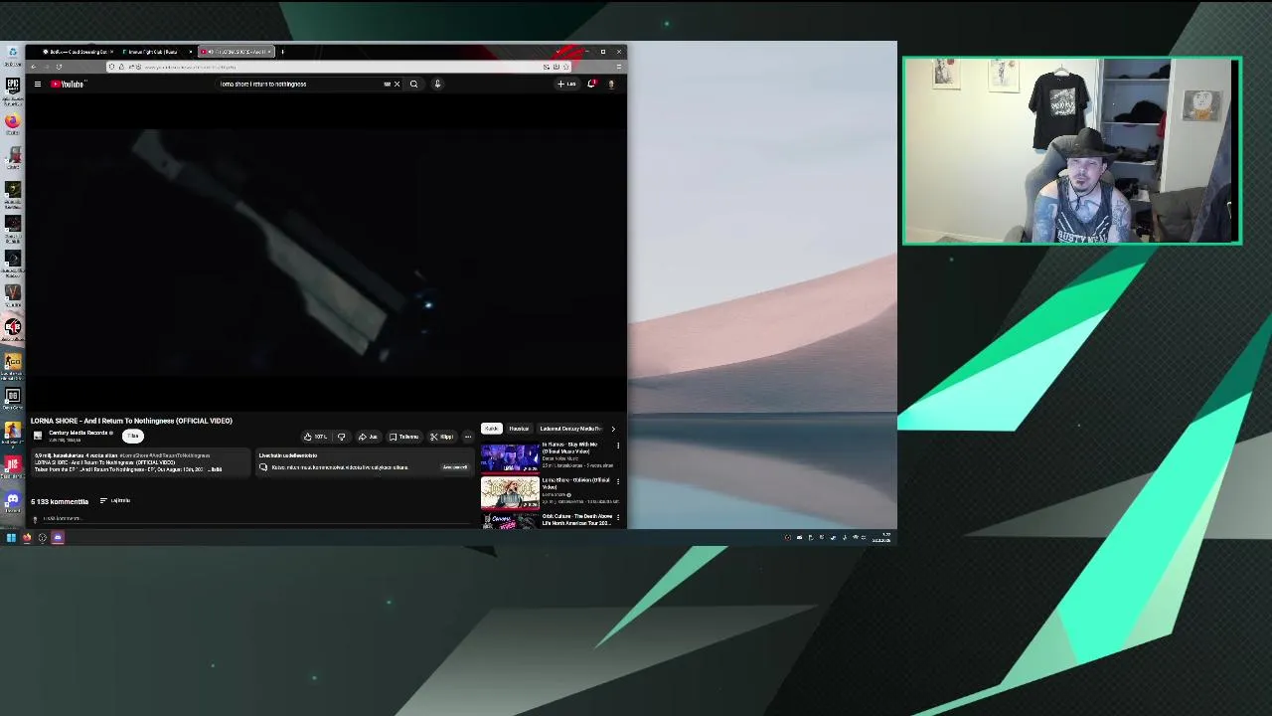Show more filter chips with arrow
1272x716 pixels.
[x=613, y=429]
